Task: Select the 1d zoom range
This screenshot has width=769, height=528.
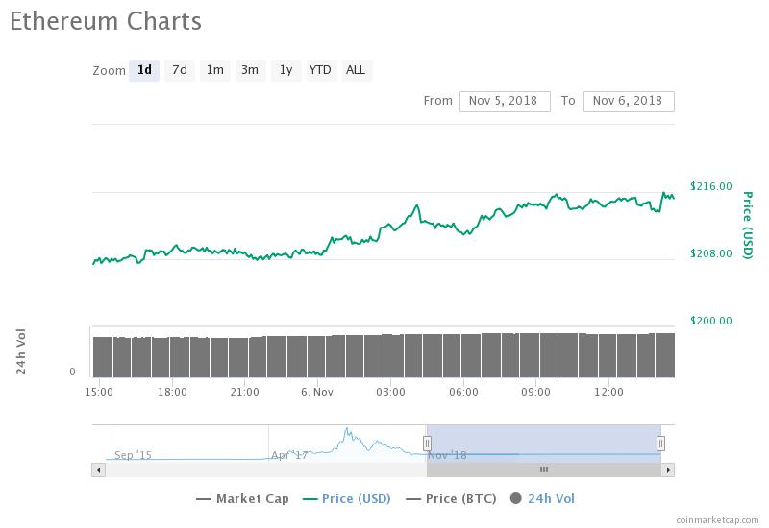Action: click(144, 70)
